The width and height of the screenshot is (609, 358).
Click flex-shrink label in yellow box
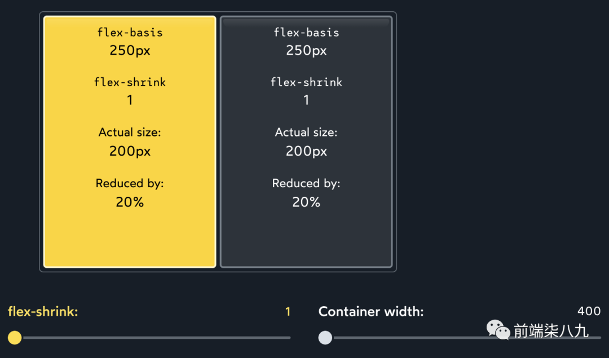(130, 82)
